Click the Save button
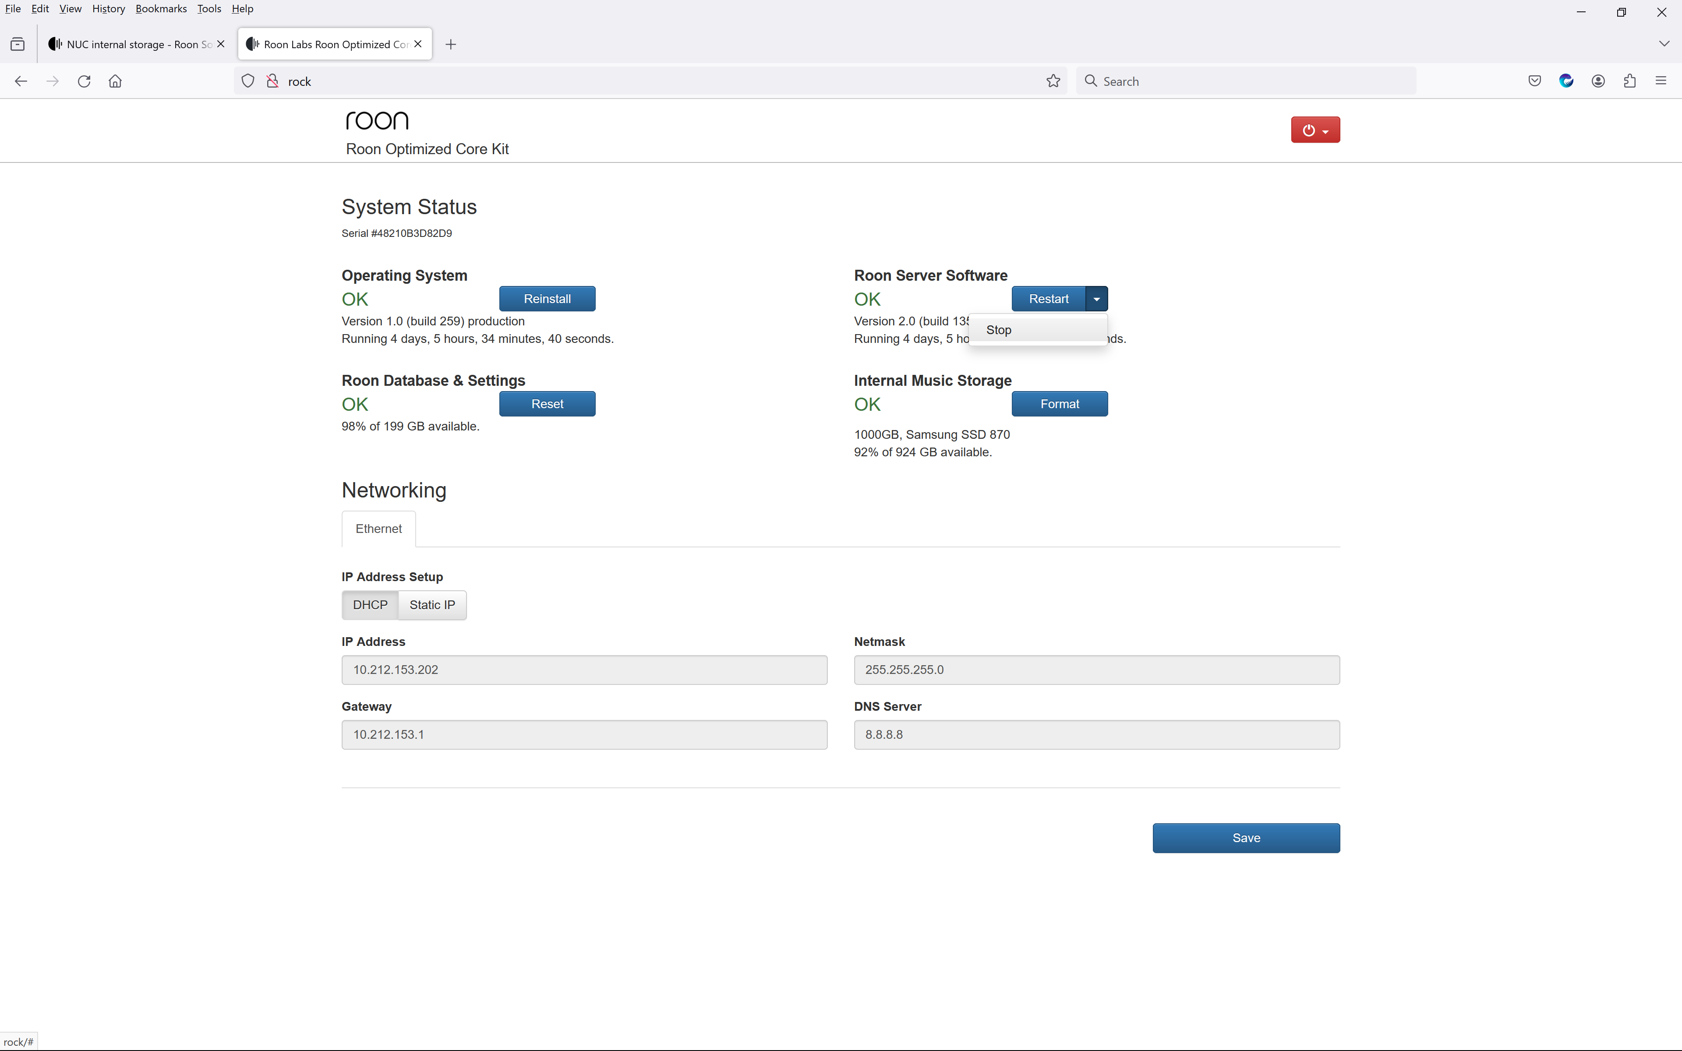Viewport: 1682px width, 1051px height. pos(1246,838)
